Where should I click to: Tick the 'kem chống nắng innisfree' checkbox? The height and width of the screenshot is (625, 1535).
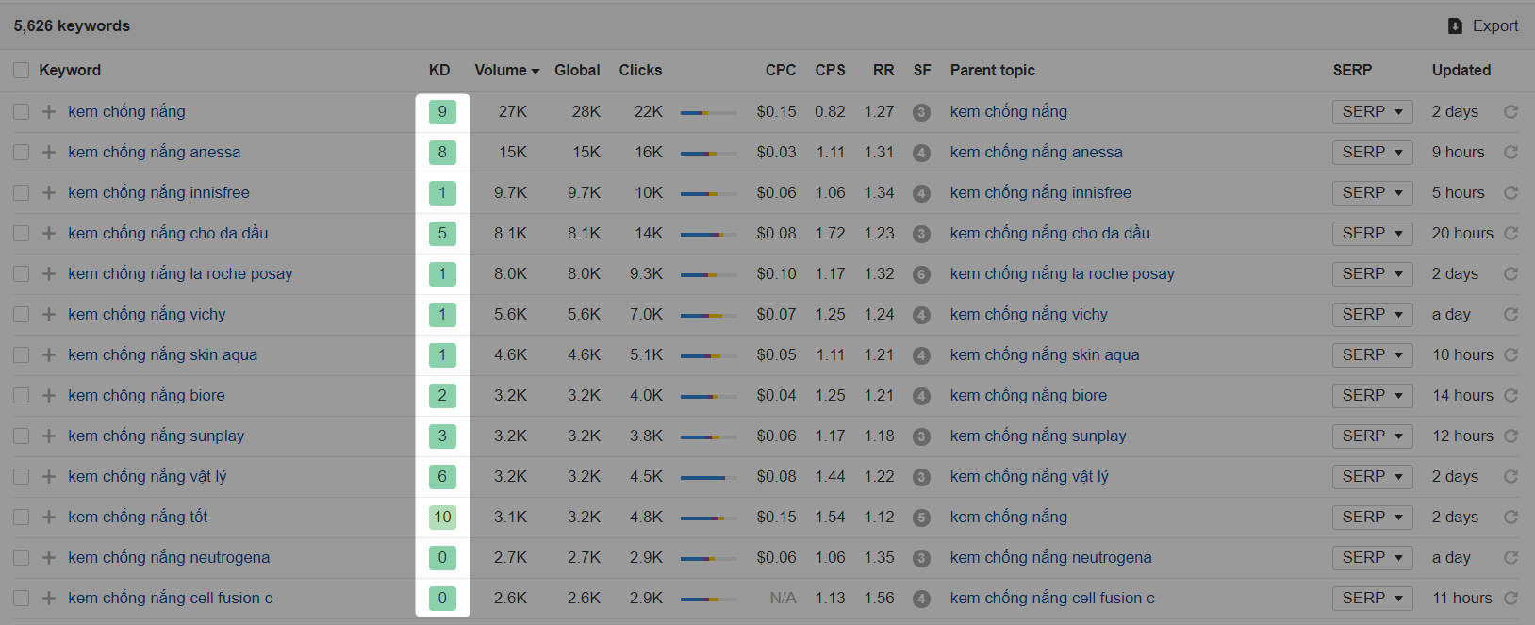point(21,192)
